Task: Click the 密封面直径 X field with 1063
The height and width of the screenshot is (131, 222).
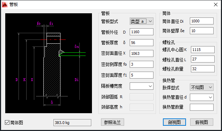Action: point(142,53)
